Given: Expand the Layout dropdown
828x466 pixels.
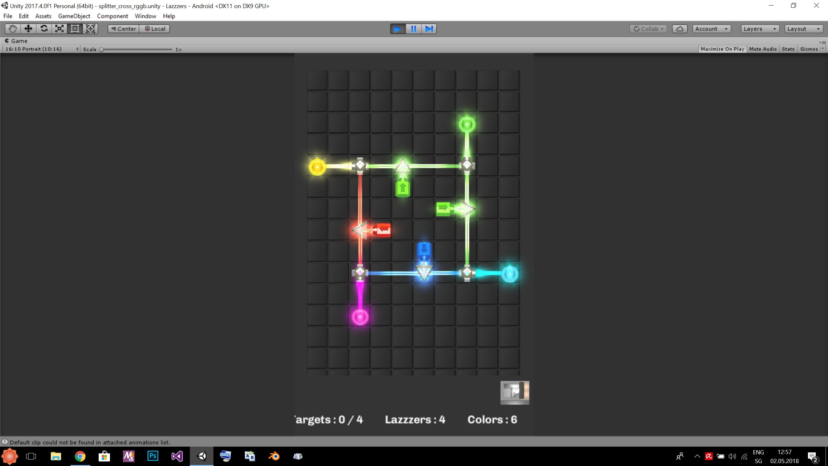Looking at the screenshot, I should point(803,29).
